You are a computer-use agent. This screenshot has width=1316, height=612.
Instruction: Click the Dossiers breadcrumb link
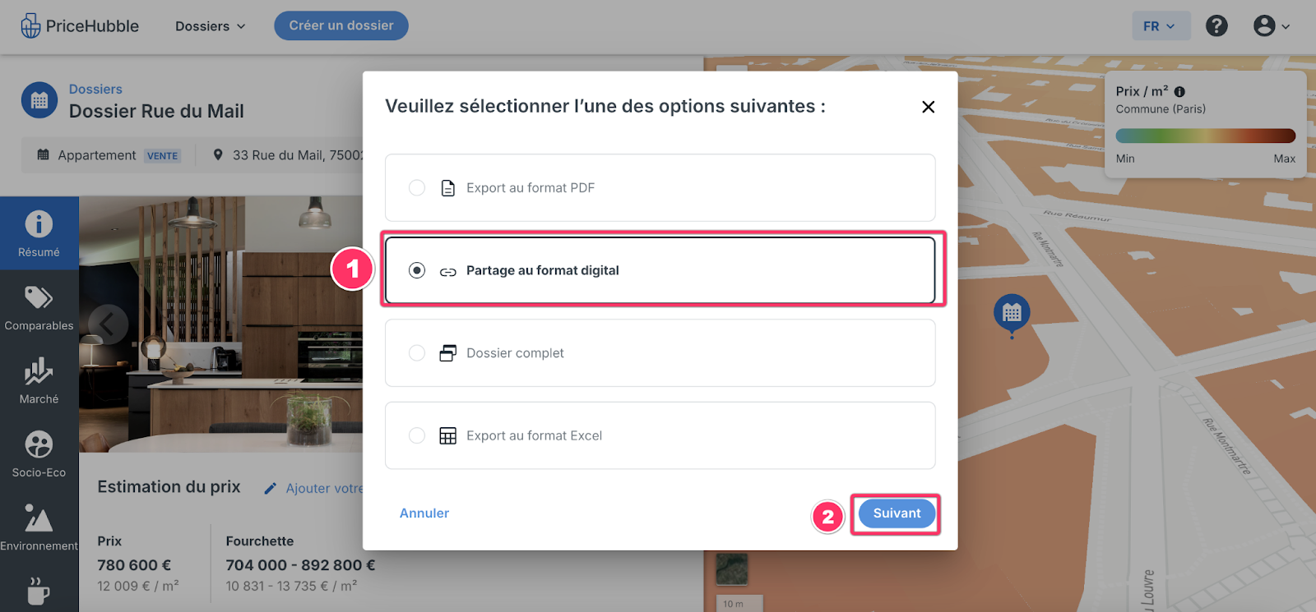point(95,89)
